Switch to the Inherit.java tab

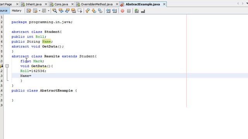(x=34, y=4)
